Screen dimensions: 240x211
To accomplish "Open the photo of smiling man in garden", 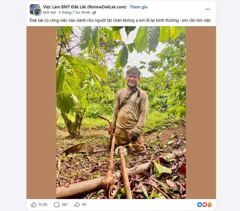I will coord(121,112).
